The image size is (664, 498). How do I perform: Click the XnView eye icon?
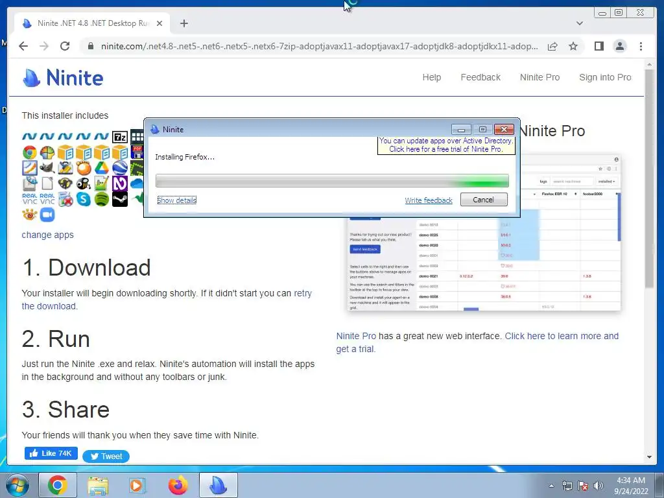(x=30, y=215)
